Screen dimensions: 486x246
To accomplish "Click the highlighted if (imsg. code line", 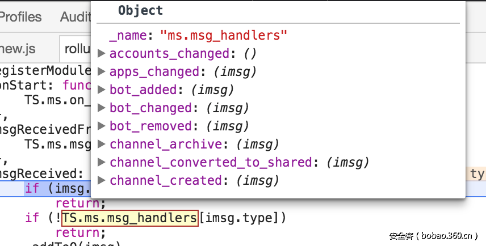I will 57,188.
